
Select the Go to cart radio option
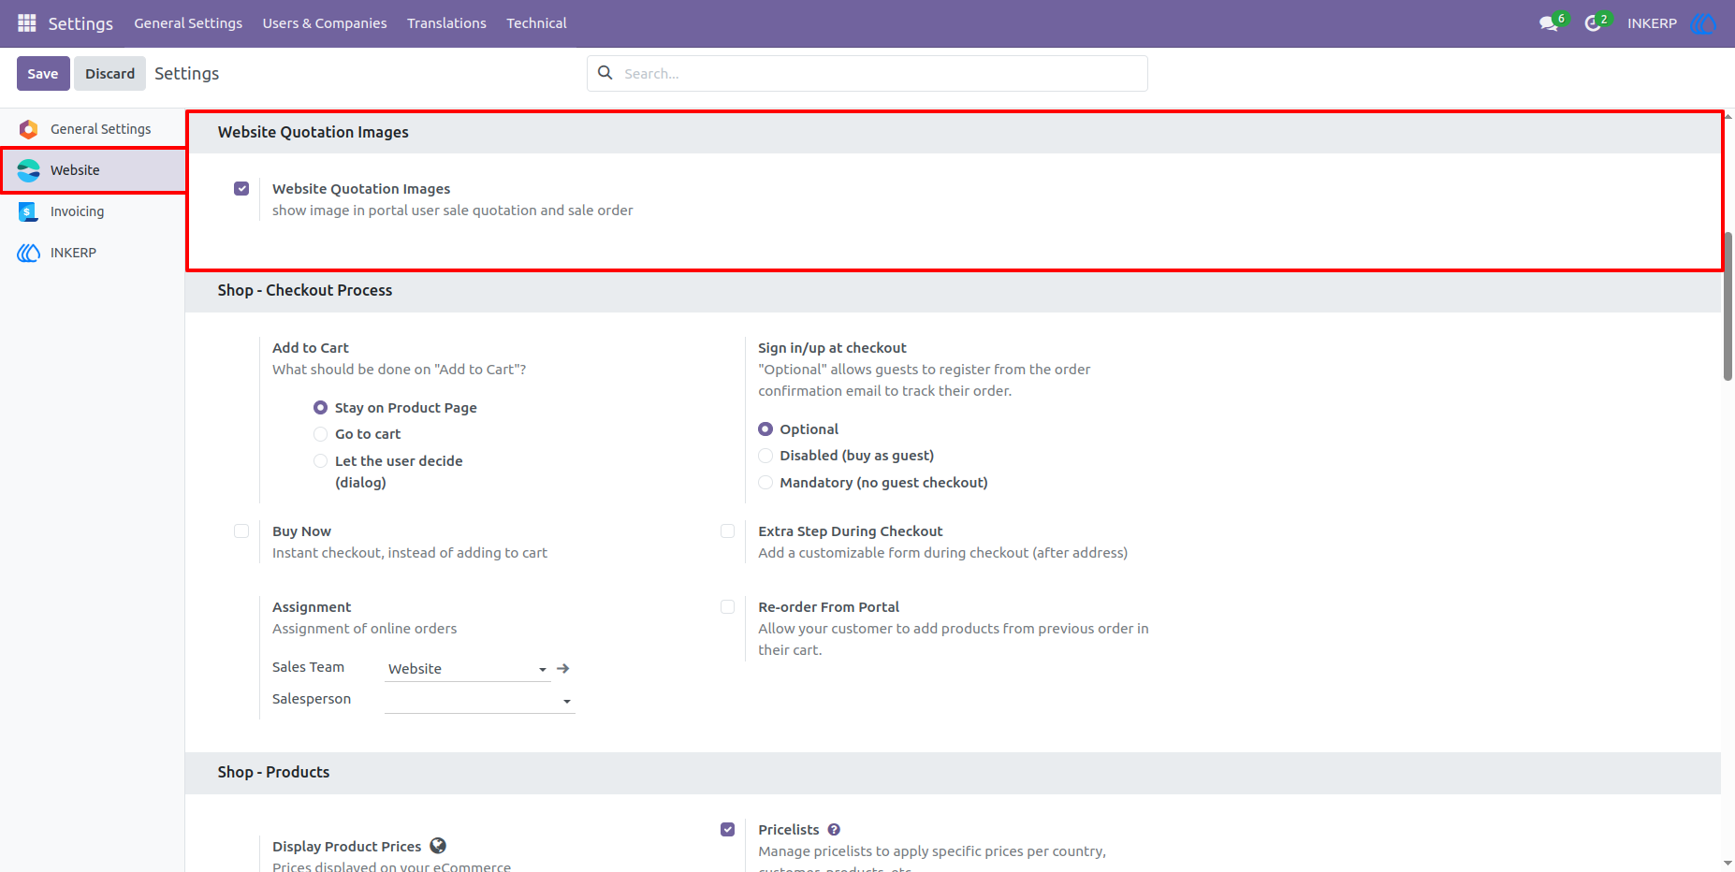coord(320,434)
